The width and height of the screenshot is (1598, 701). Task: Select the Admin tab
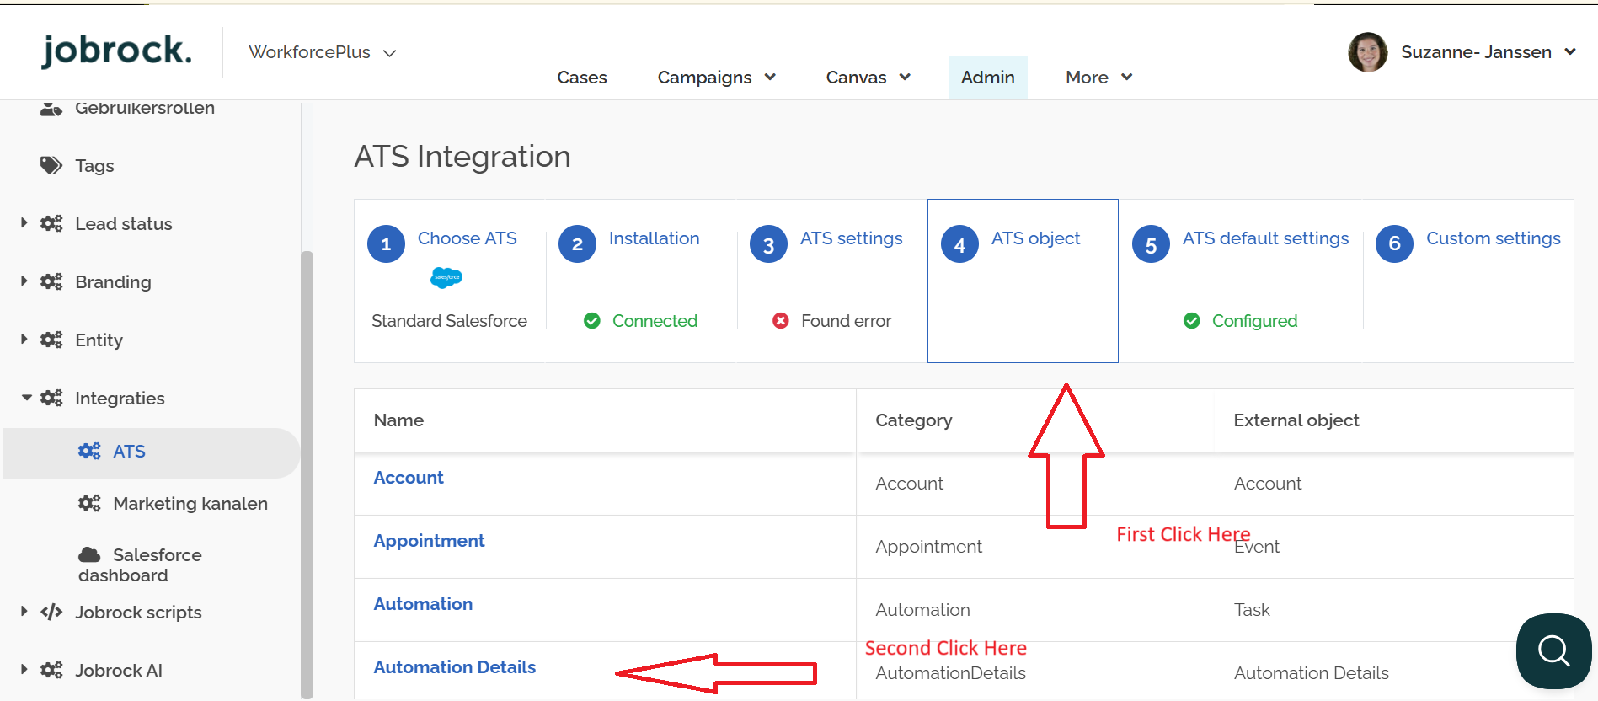tap(987, 78)
